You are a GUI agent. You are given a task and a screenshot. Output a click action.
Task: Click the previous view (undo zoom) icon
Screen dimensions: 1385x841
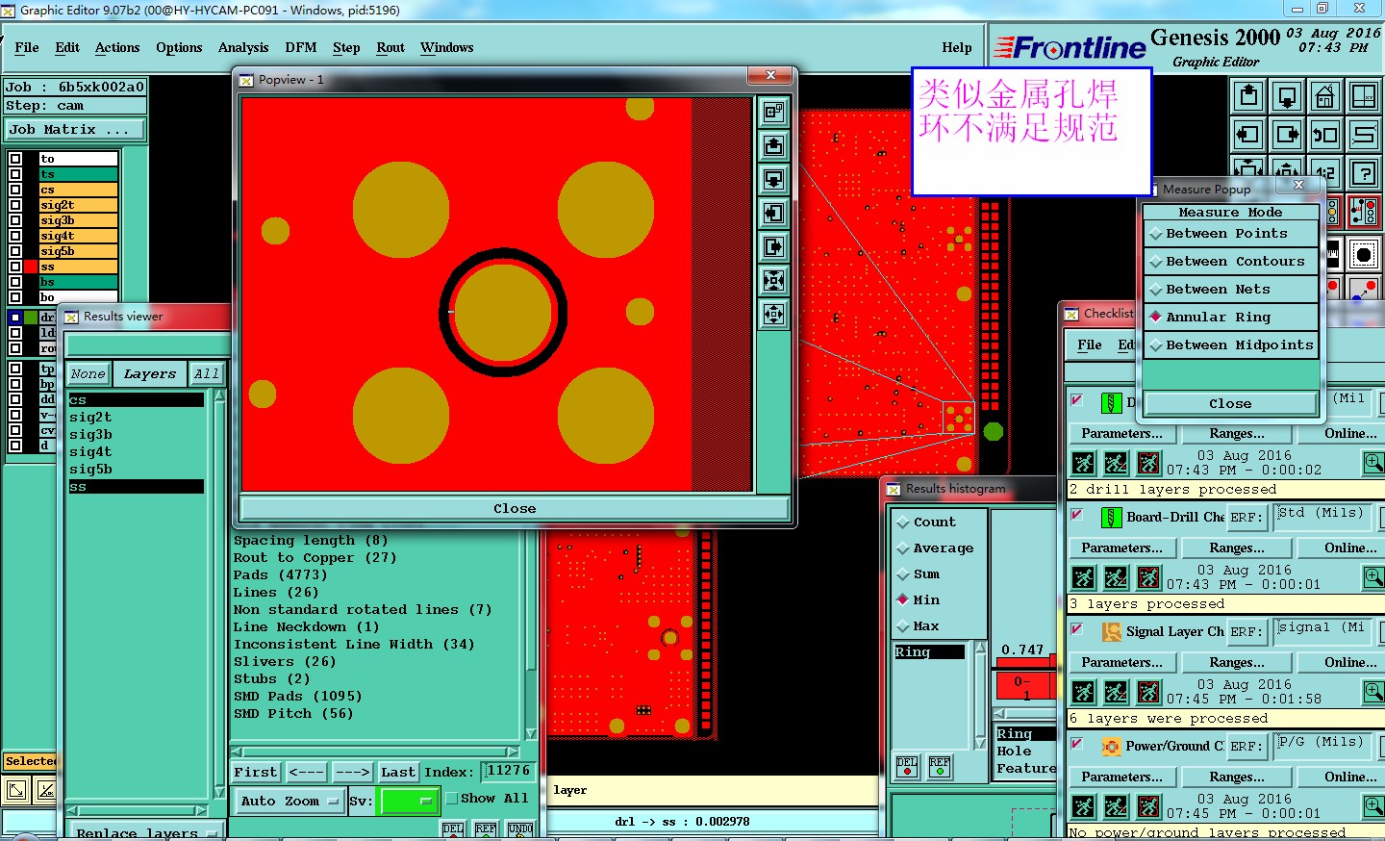pos(1325,135)
